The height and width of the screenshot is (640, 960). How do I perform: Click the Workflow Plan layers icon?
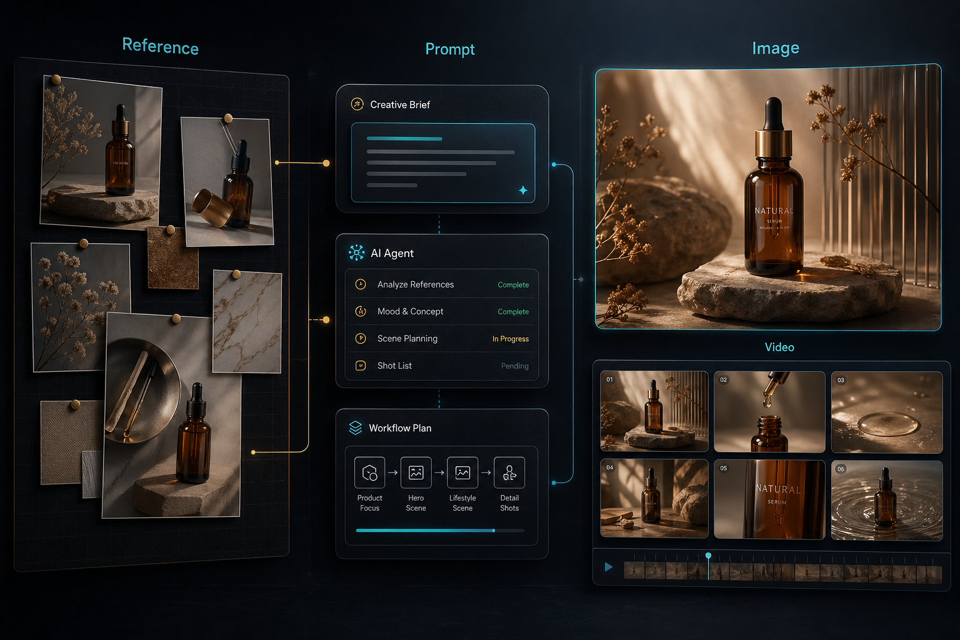tap(355, 428)
